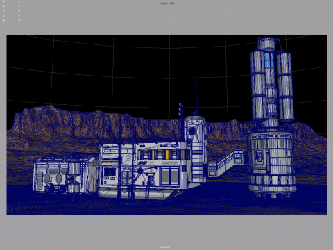This screenshot has height=250, width=333.
Task: Click the camera1 label below the viewport
Action: pos(165,247)
